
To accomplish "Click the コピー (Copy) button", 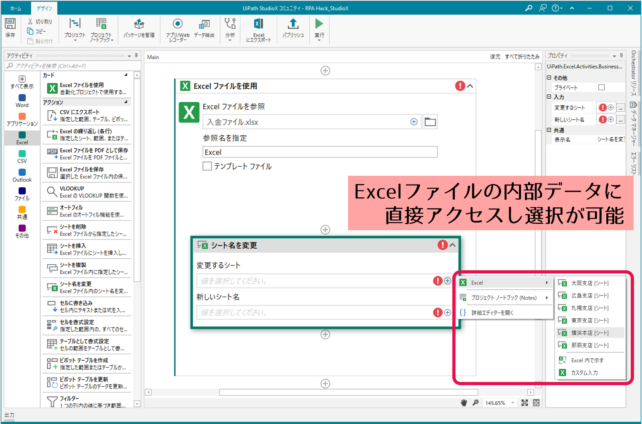I will [36, 31].
